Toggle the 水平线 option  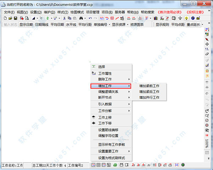71,25
